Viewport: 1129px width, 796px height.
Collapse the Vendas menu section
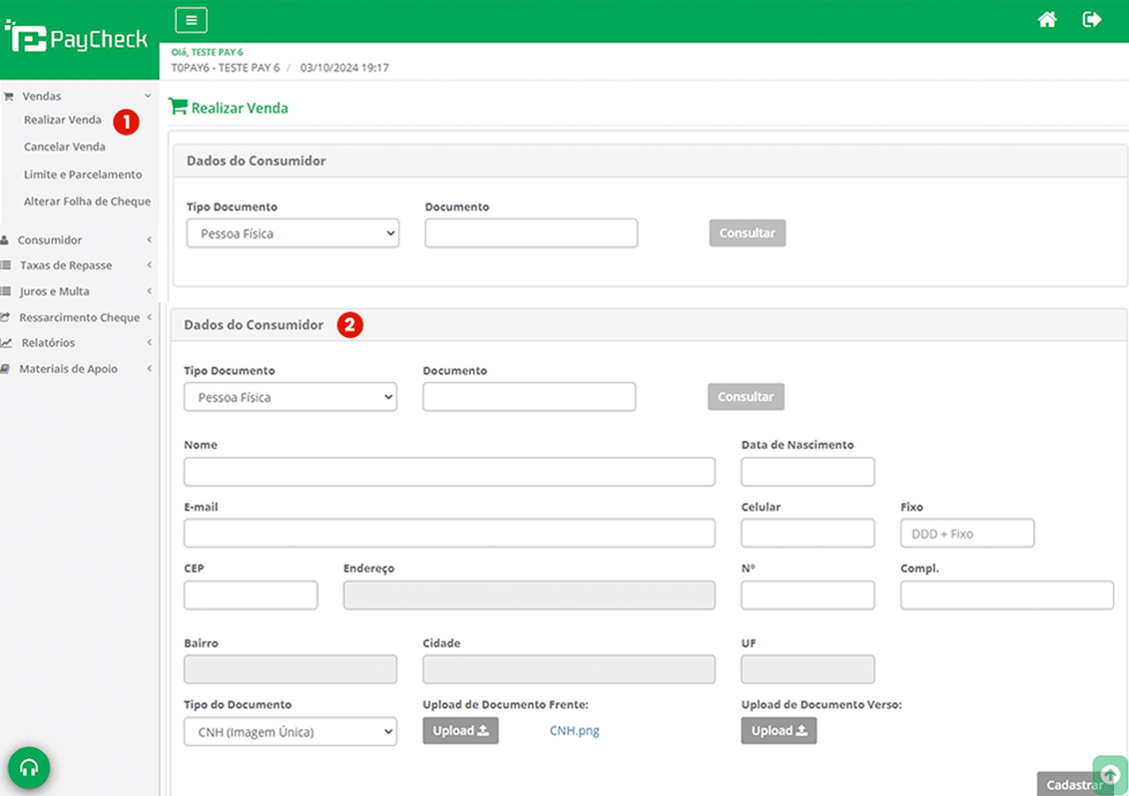click(148, 96)
